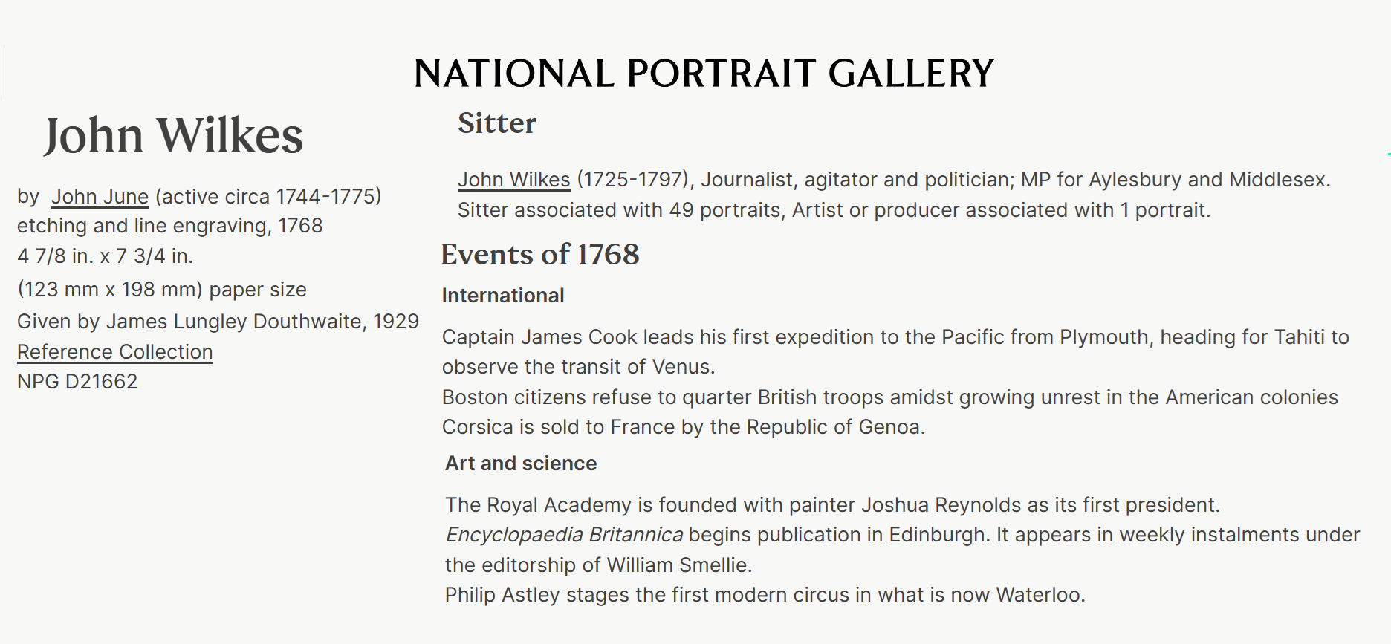The image size is (1391, 644).
Task: Click the large John Wilkes page heading
Action: (173, 136)
